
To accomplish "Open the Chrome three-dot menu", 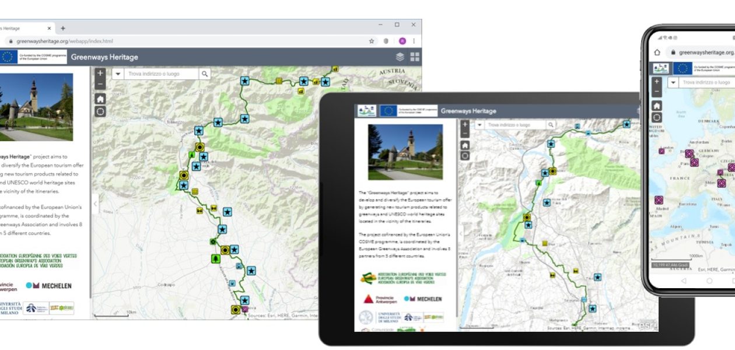I will tap(414, 41).
